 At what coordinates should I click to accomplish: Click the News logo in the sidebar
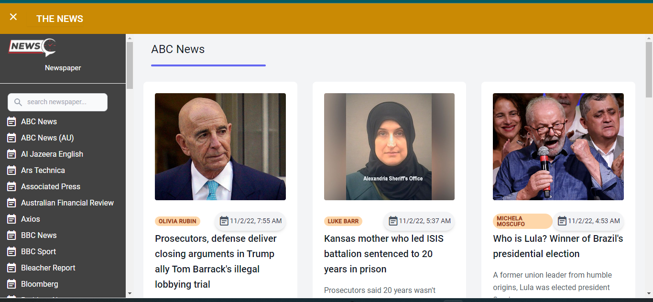click(x=33, y=48)
